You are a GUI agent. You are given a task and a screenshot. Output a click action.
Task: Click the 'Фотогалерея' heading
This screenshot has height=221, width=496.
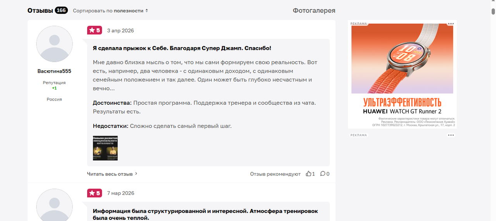(314, 11)
